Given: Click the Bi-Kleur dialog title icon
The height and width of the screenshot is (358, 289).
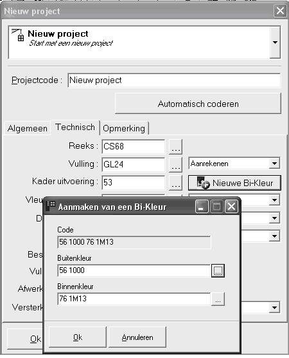Looking at the screenshot, I should [x=51, y=206].
